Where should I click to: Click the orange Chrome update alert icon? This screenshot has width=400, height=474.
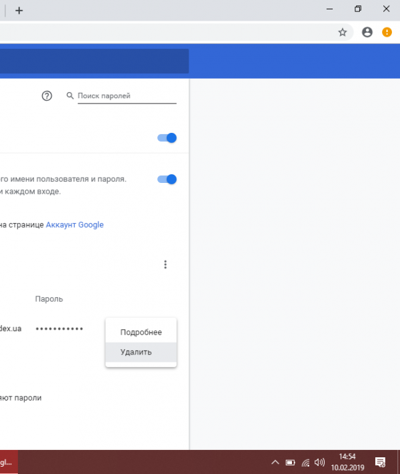387,32
